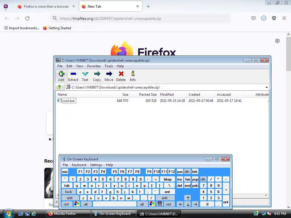Click the right arrow key on keyboard
This screenshot has width=291, height=218.
[196, 204]
